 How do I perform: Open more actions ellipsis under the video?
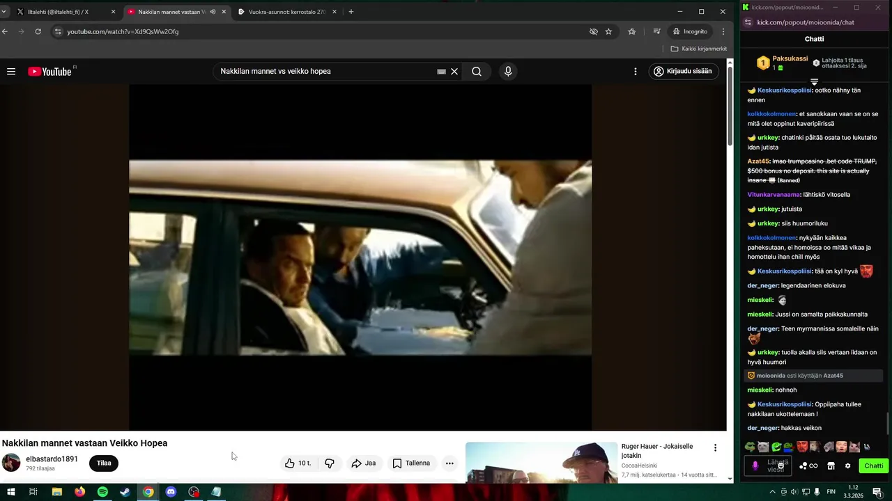tap(449, 463)
